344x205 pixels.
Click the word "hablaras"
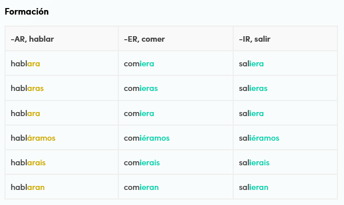click(27, 88)
